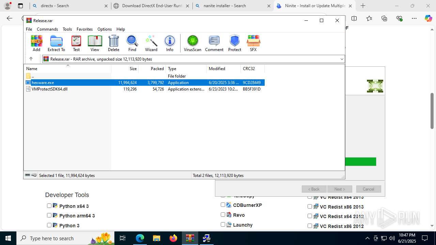Check VC Redist x86 2013 checkbox
The width and height of the screenshot is (436, 245).
point(310,206)
